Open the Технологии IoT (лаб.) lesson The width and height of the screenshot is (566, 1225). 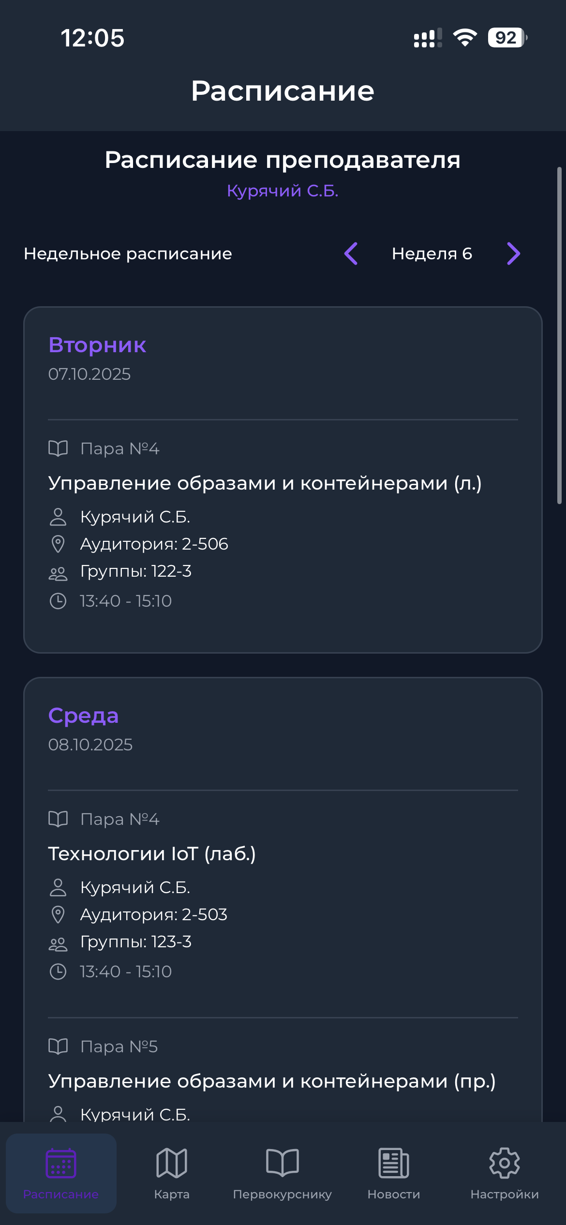tap(152, 853)
